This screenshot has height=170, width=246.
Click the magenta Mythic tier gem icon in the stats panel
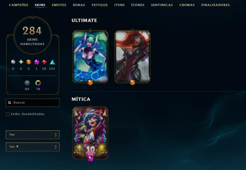(36, 62)
